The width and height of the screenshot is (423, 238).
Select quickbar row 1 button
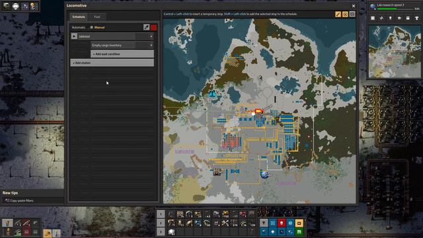[161, 214]
